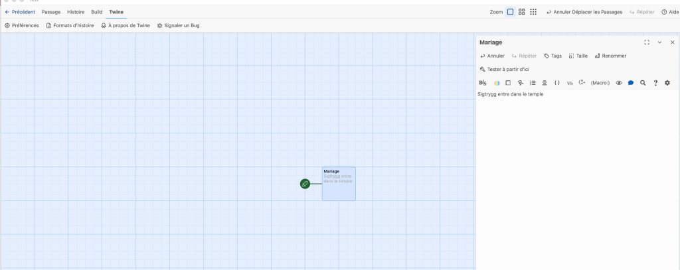Click the curly braces hook icon

tap(557, 83)
